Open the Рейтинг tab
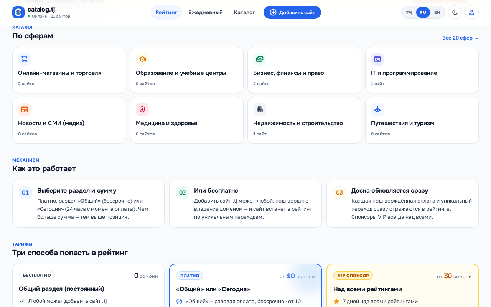 point(166,12)
